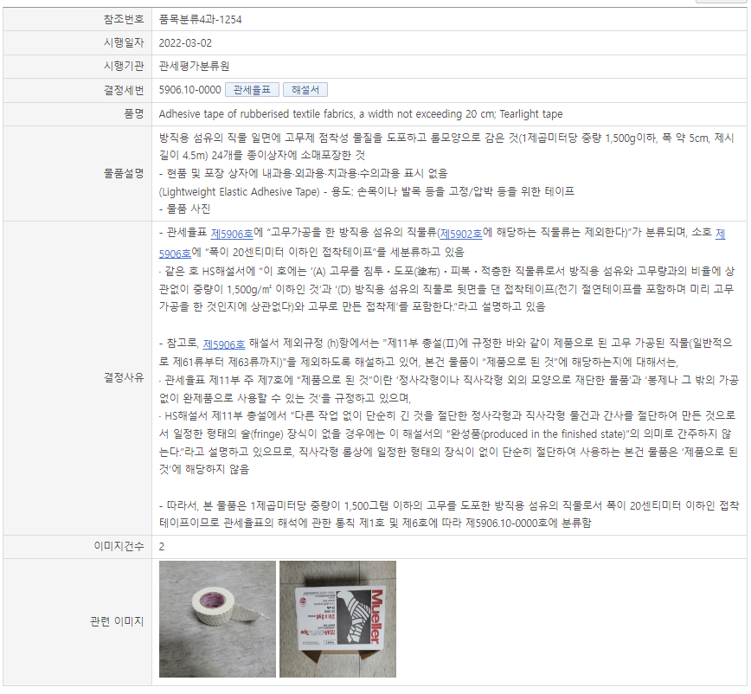751x694 pixels.
Task: Open the 해설서 button in 결정세번 row
Action: [305, 90]
